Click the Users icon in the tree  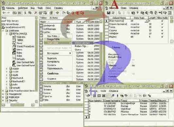click(14, 50)
